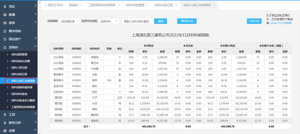Expand the 工资 menu chevron
This screenshot has width=300, height=134.
(35, 114)
